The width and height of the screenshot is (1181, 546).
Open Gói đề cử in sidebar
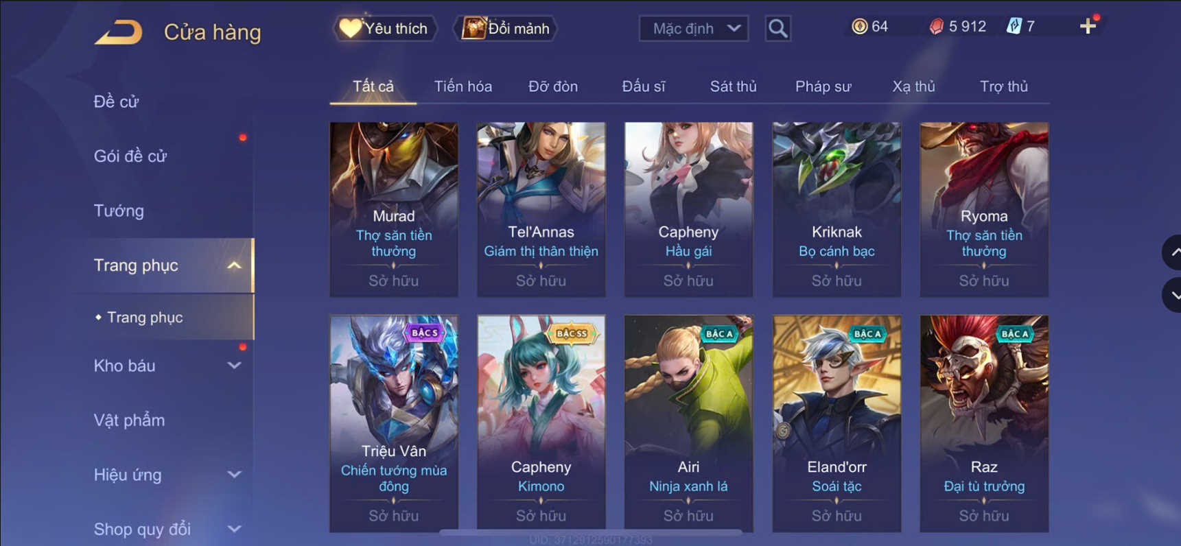pos(130,156)
